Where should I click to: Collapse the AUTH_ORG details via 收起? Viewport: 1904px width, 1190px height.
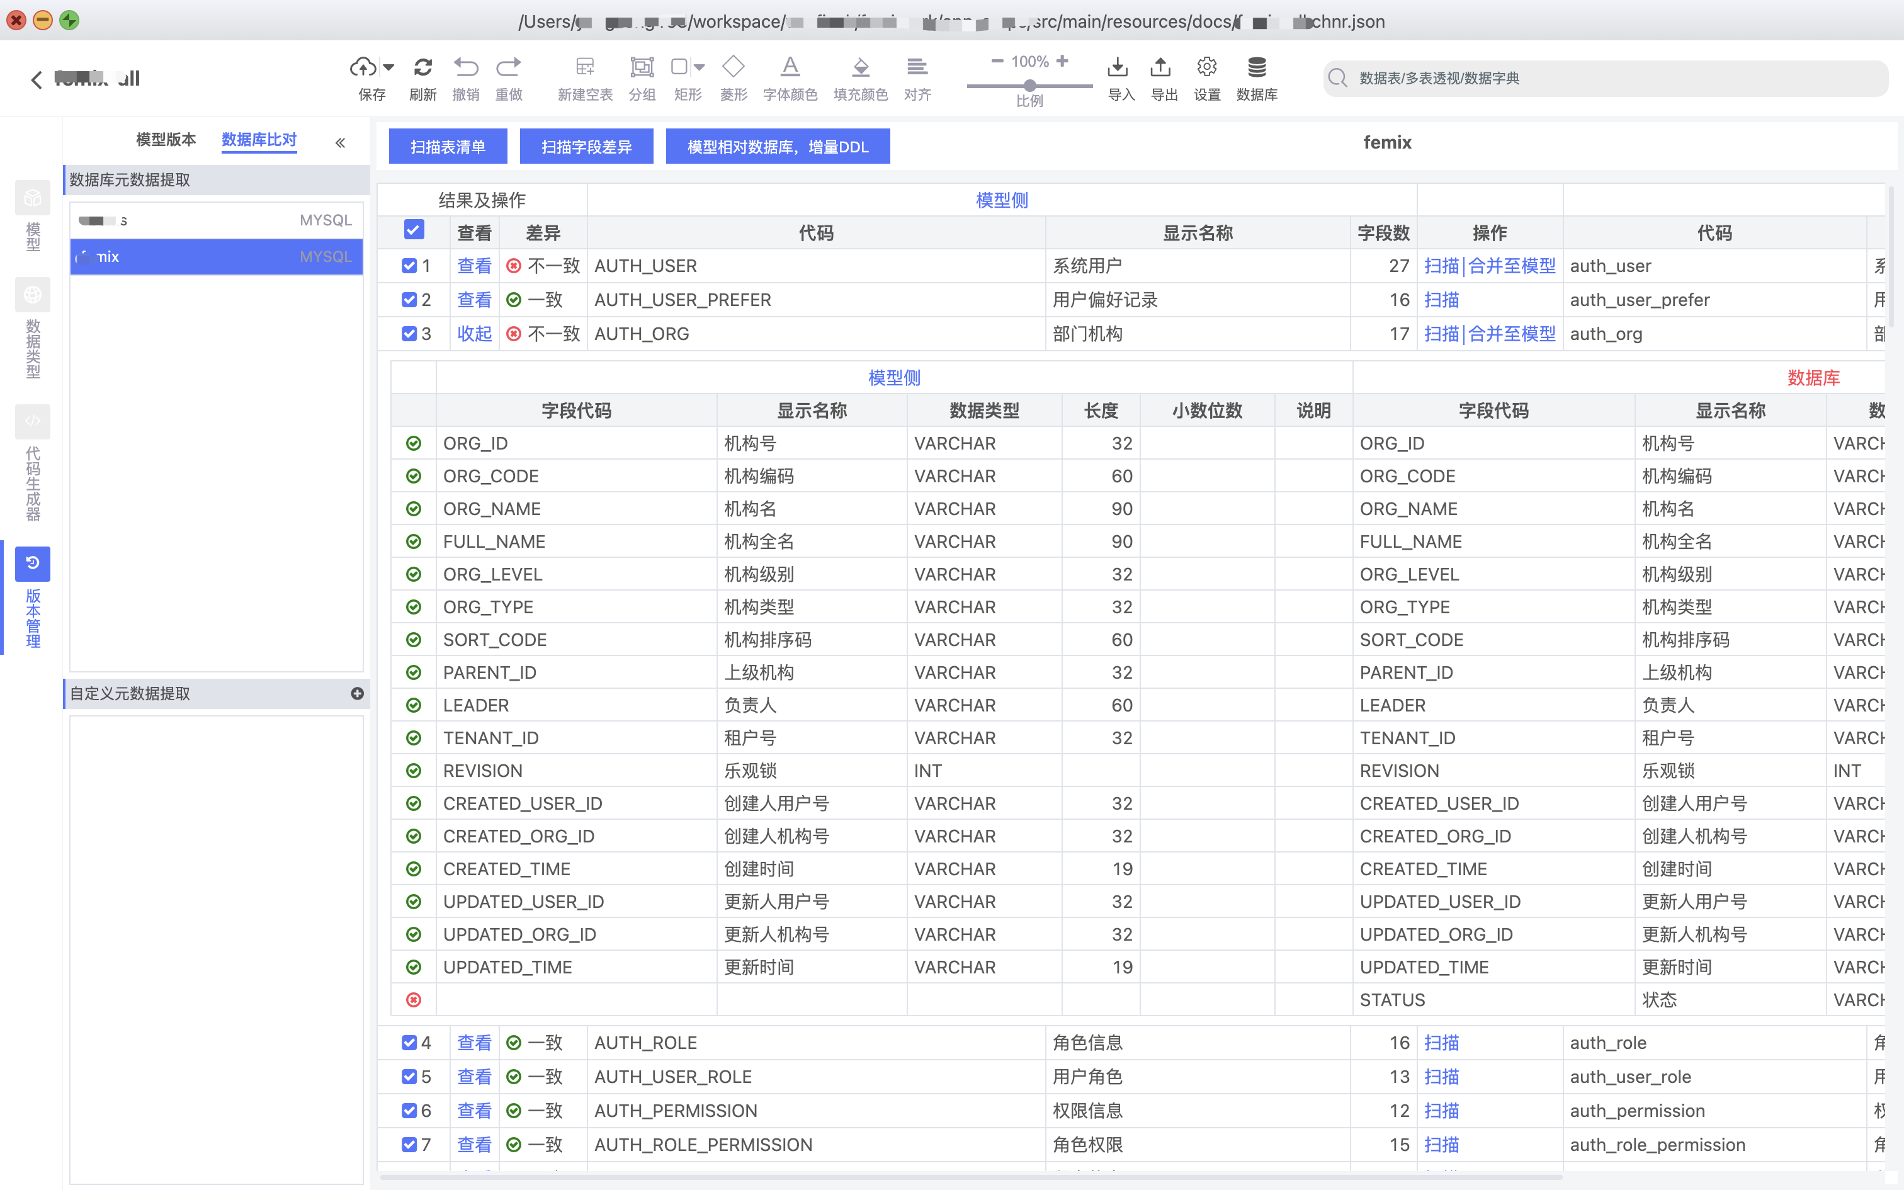click(x=475, y=334)
